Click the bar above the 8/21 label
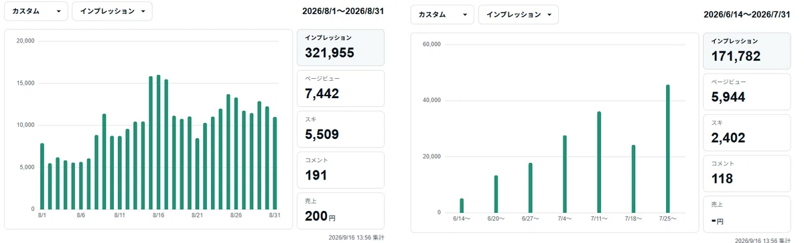Image resolution: width=804 pixels, height=243 pixels. [198, 174]
